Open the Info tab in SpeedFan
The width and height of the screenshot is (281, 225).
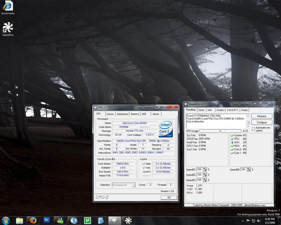(210, 110)
